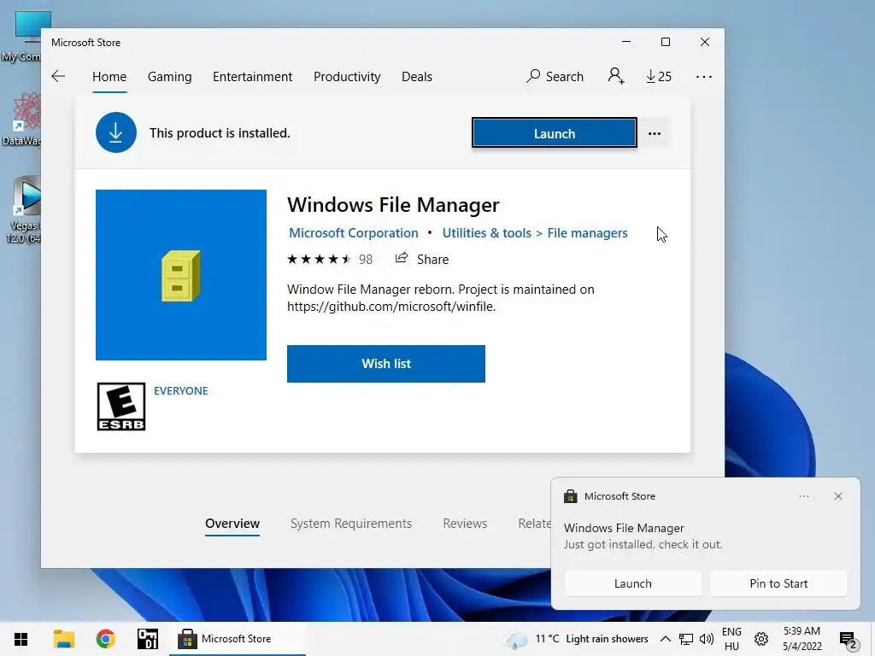This screenshot has height=656, width=875.
Task: Go back using the Store back arrow
Action: point(58,76)
